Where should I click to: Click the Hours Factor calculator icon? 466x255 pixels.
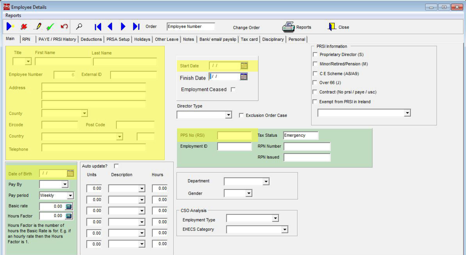coord(69,216)
